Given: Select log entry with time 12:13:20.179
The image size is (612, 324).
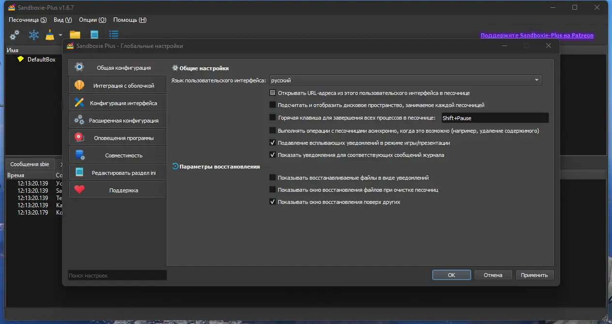Looking at the screenshot, I should click(x=33, y=213).
